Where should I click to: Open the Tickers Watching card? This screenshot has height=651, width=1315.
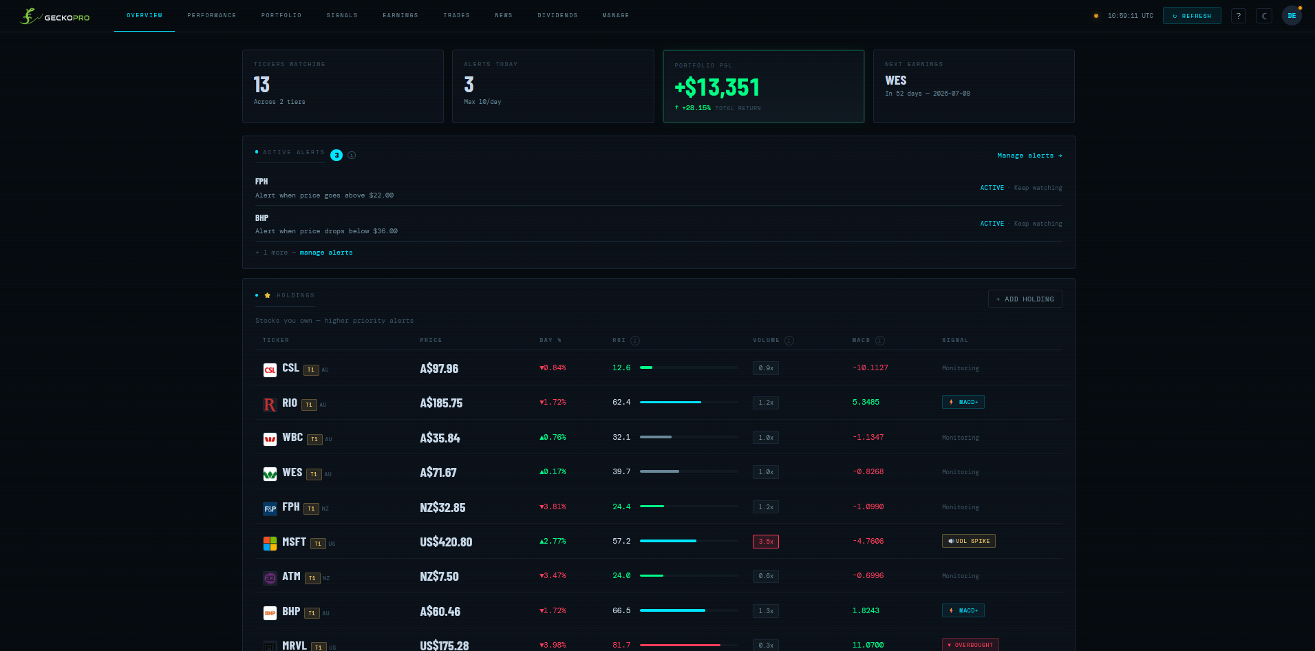(343, 86)
